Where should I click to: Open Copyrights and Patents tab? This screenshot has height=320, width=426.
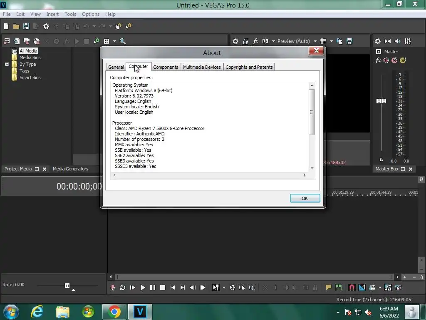tap(249, 67)
